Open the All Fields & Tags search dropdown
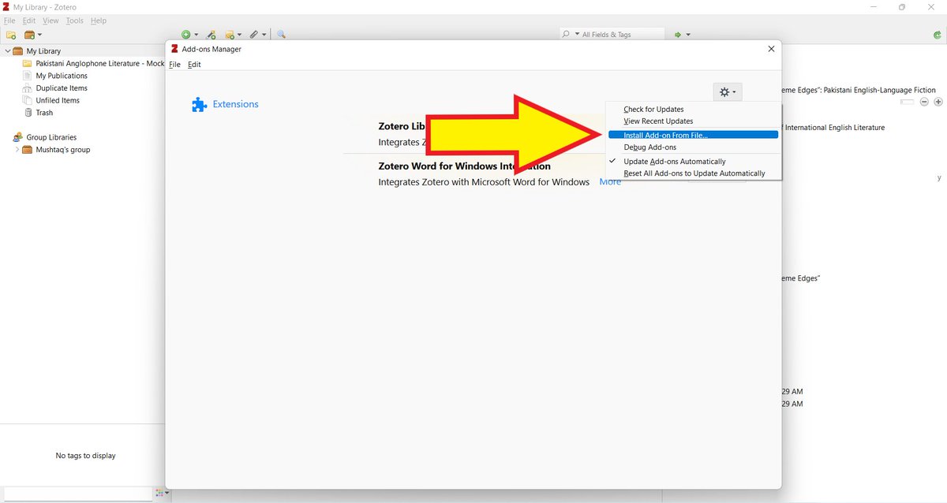The width and height of the screenshot is (947, 503). pyautogui.click(x=577, y=34)
